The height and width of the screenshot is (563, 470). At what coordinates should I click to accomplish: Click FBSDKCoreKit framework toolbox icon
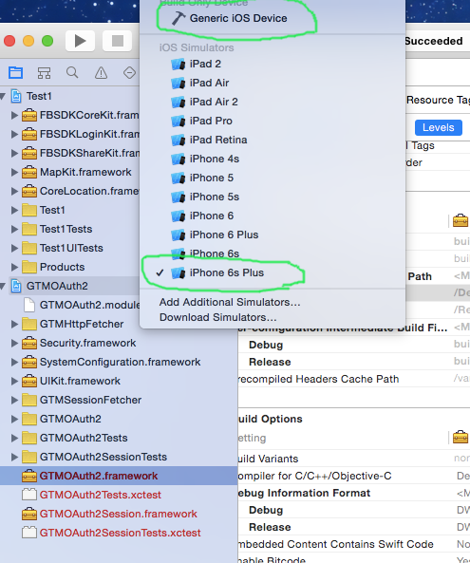tap(29, 115)
